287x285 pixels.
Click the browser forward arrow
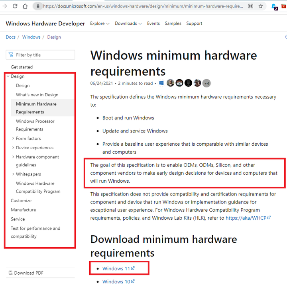(5, 6)
